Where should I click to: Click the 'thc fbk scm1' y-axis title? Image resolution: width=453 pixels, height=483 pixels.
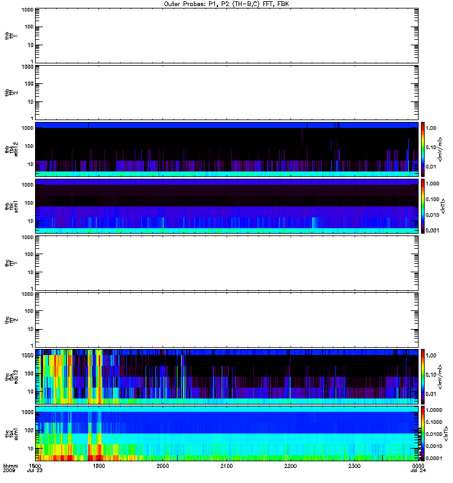pos(11,433)
